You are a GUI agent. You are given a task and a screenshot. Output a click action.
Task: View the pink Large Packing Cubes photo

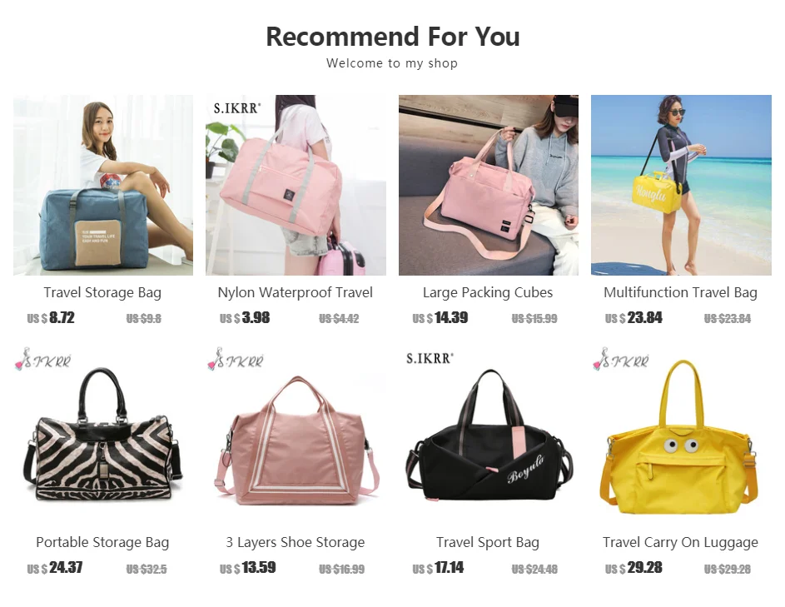pos(489,185)
